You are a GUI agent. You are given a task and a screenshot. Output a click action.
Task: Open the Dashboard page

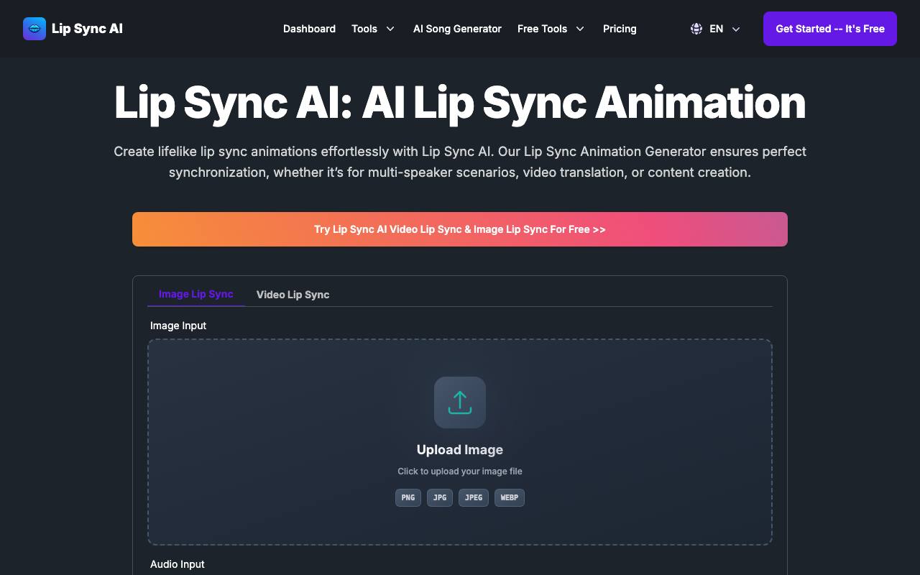coord(309,29)
